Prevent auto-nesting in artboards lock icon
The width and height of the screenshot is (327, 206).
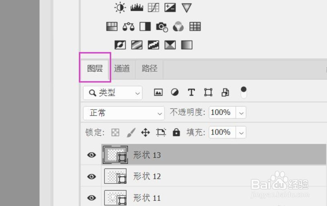tap(161, 132)
